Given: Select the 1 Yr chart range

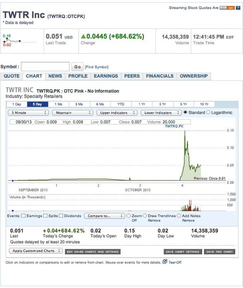Looking at the screenshot, I should [142, 104].
